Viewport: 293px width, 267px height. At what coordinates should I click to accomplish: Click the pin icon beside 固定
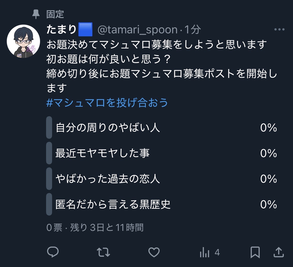tap(36, 14)
